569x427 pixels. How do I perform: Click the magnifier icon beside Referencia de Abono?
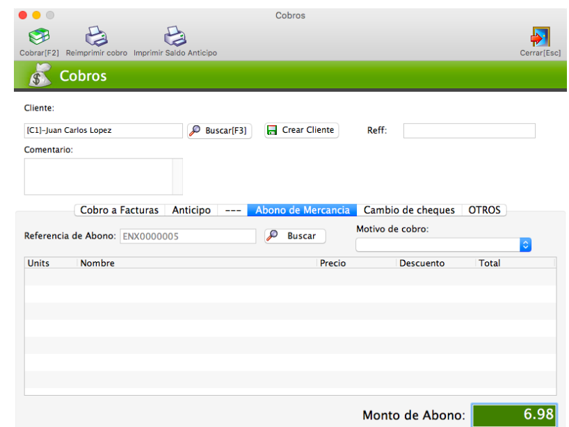272,236
